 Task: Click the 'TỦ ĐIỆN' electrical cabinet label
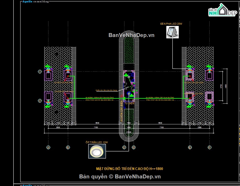point(129,103)
